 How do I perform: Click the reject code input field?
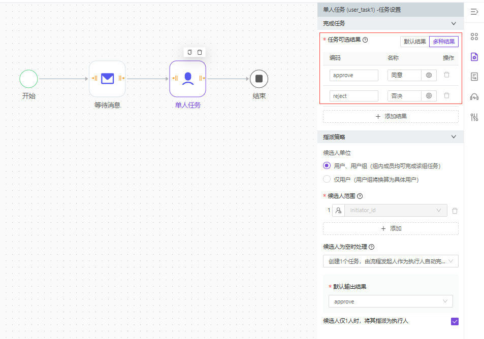coord(353,96)
